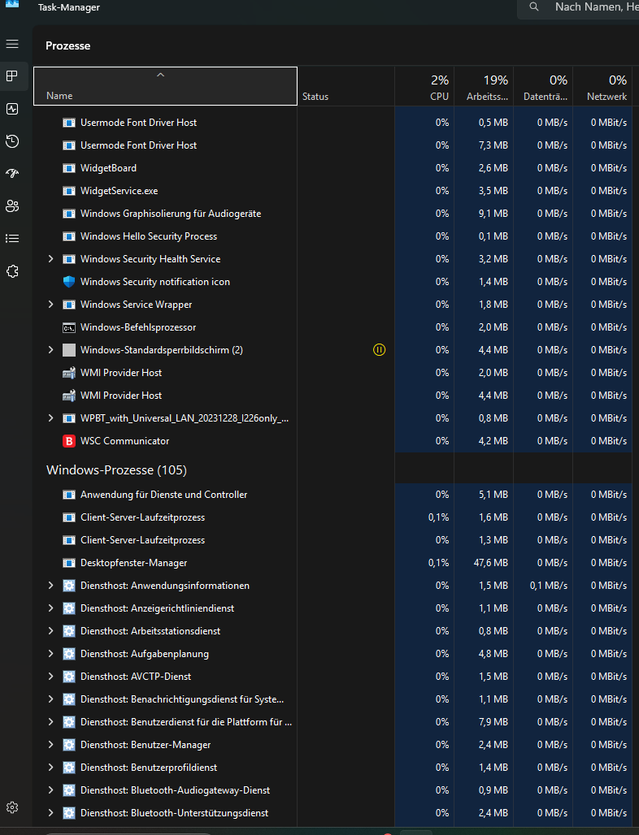This screenshot has height=835, width=639.
Task: Click the Desktopfenster-Manager process icon
Action: click(69, 563)
